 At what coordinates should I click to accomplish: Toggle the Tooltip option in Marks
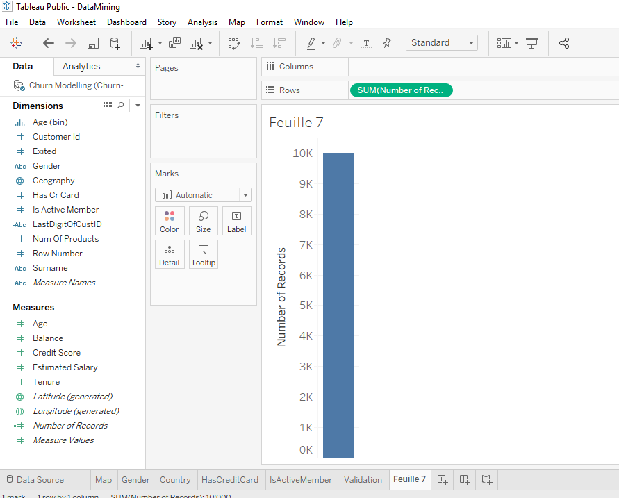pyautogui.click(x=203, y=254)
